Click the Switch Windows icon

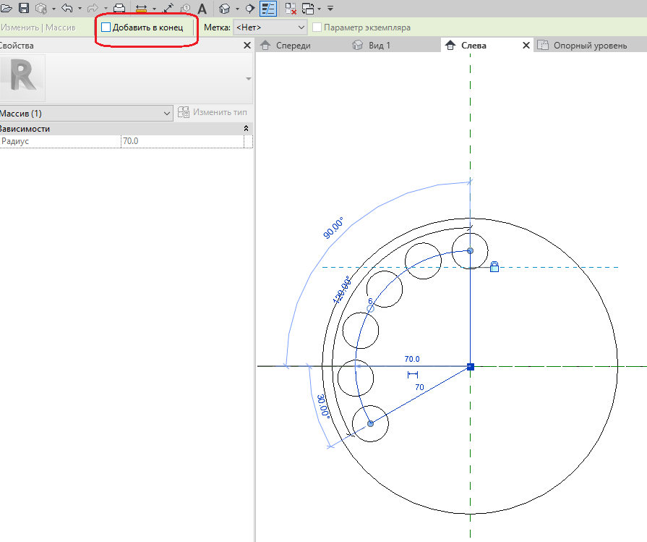tap(308, 8)
